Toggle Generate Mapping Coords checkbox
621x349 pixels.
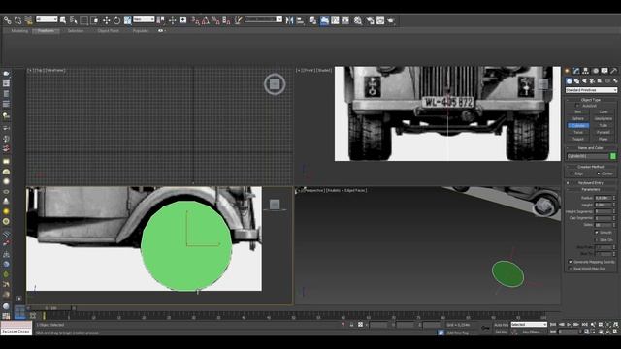(x=571, y=262)
